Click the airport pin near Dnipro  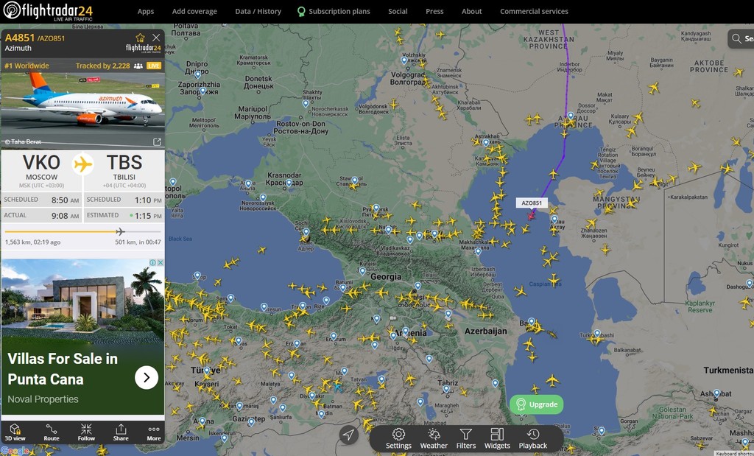(x=197, y=74)
